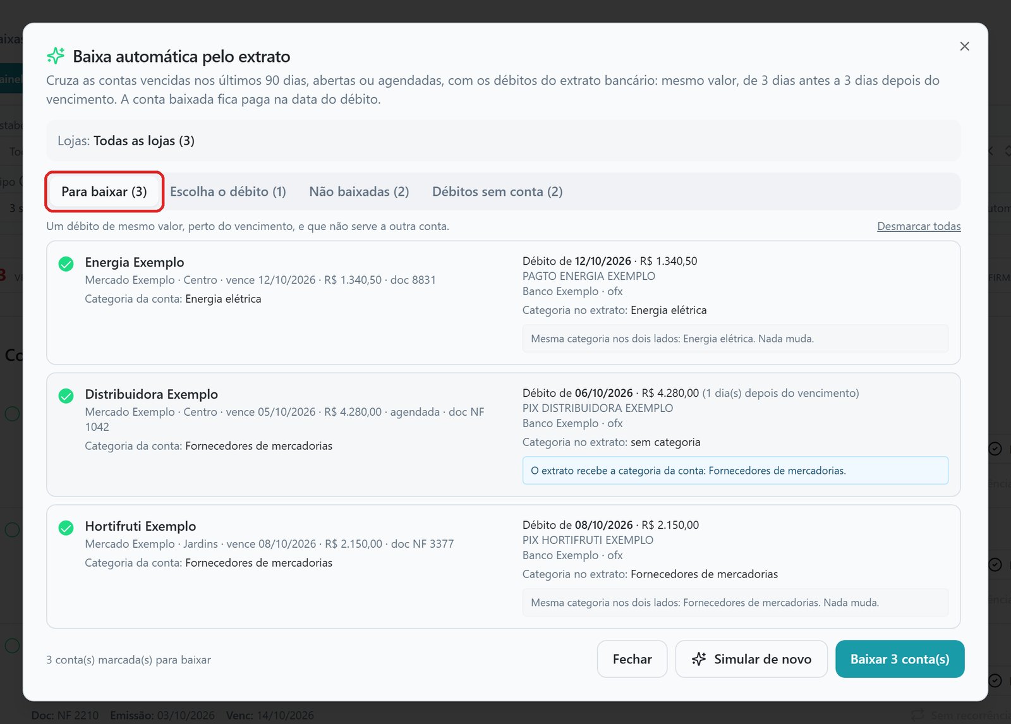Click 'Categoria da conta: Energia elétrica' text
This screenshot has height=724, width=1011.
173,299
